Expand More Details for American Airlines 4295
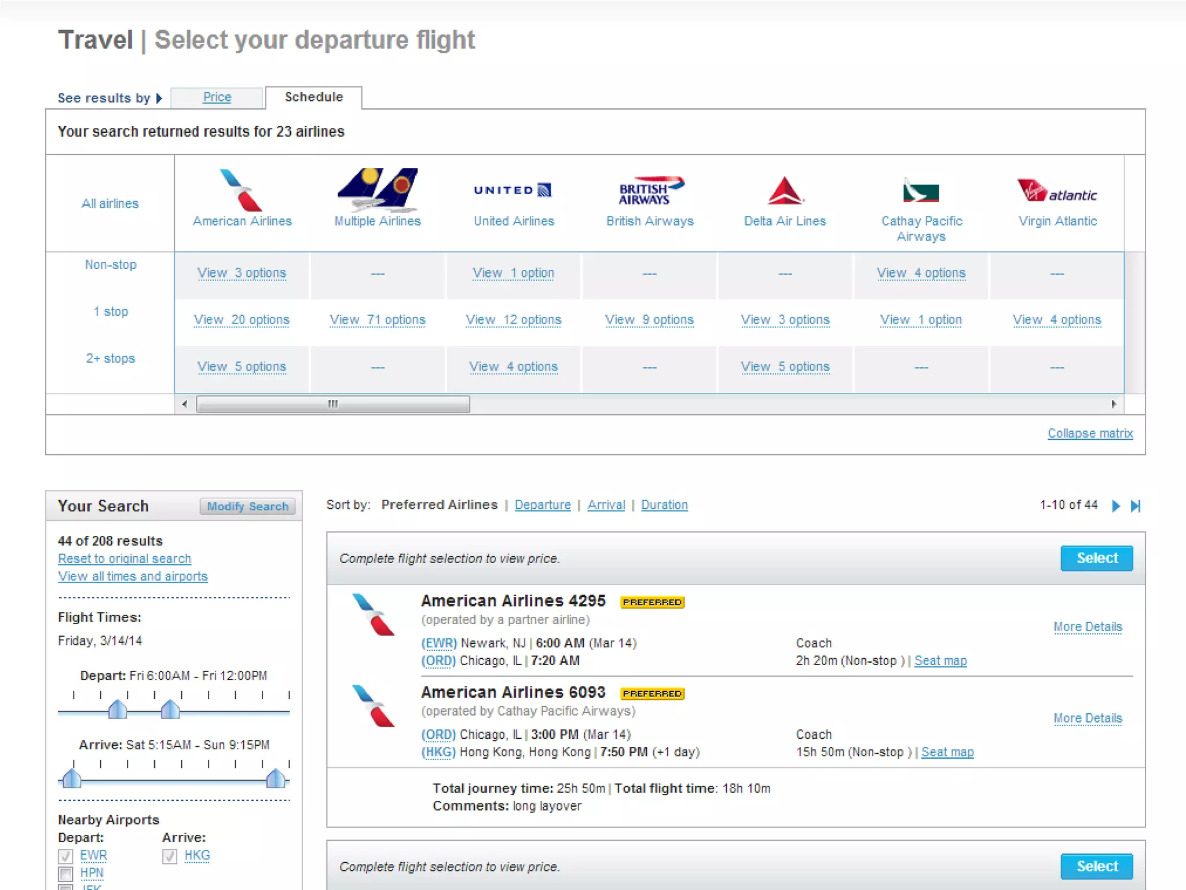The width and height of the screenshot is (1186, 890). point(1087,627)
